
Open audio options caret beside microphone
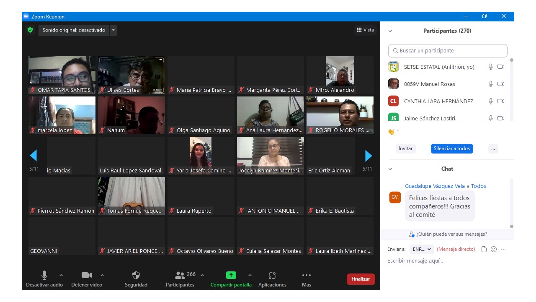click(61, 276)
